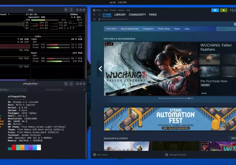
Task: Decrease btop update interval with minus sign
Action: tap(67, 14)
